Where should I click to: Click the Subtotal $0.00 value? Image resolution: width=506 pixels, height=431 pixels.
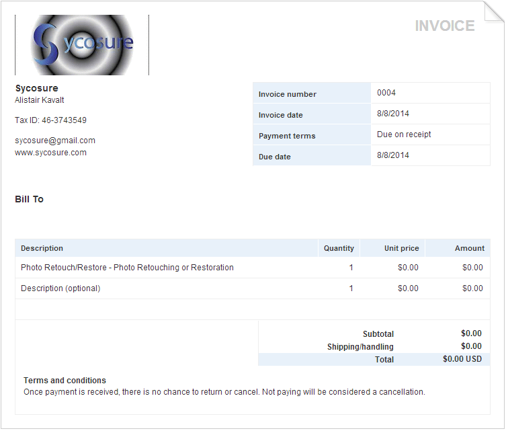pos(471,334)
